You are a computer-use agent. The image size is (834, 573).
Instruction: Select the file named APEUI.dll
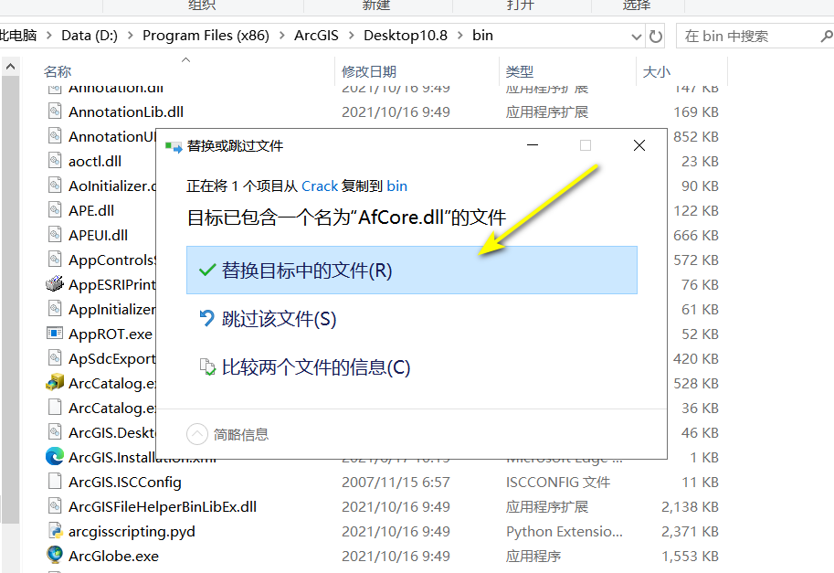pos(98,235)
